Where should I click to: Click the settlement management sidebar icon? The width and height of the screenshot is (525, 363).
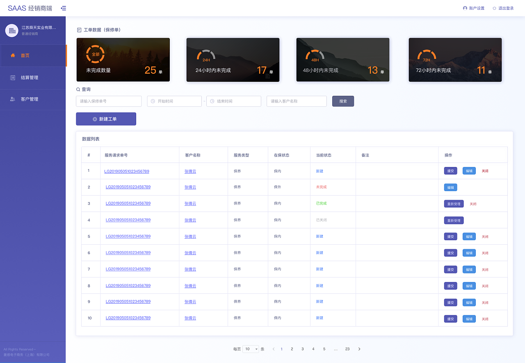click(13, 77)
